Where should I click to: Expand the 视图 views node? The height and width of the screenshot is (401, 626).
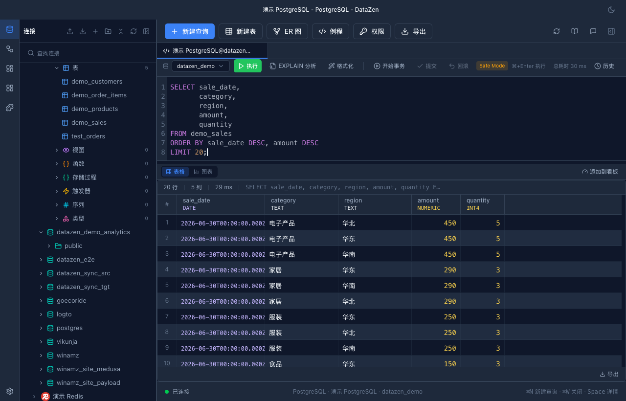pyautogui.click(x=57, y=150)
